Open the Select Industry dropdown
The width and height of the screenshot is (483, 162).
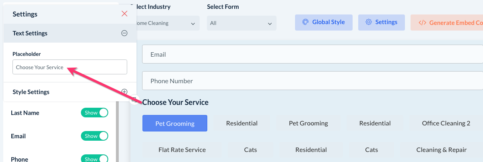[x=165, y=23]
